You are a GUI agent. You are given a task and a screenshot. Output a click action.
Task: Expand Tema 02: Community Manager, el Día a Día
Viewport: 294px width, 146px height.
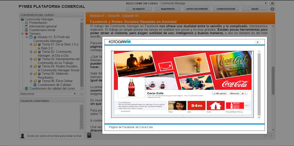[x=31, y=52]
